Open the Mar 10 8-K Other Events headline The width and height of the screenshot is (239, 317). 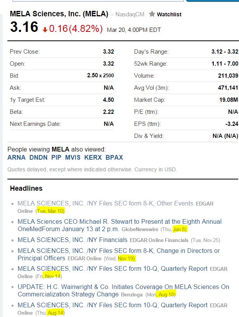pyautogui.click(x=105, y=204)
